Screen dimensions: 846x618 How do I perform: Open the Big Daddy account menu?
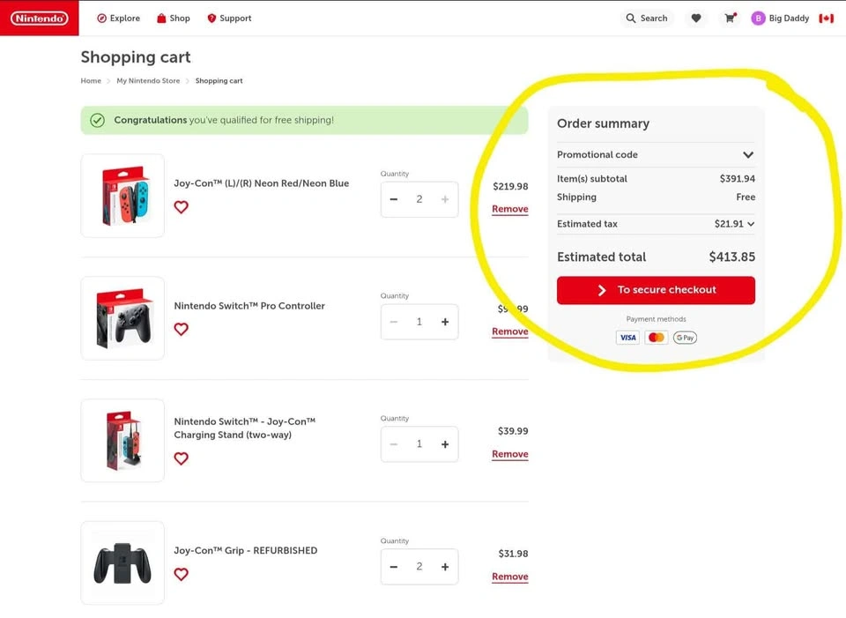coord(780,19)
